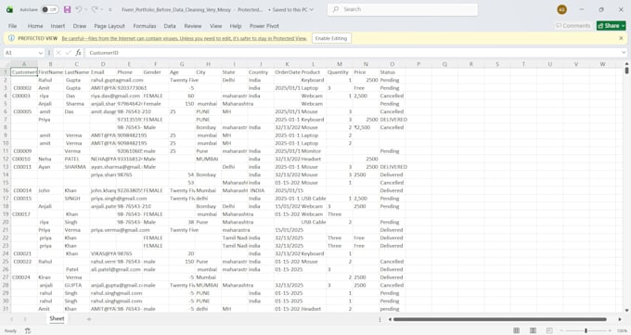631x335 pixels.
Task: Open the Name Box dropdown arrow
Action: (x=40, y=53)
